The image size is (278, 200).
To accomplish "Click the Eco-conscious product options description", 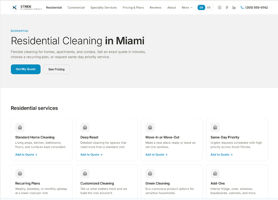I will [x=169, y=191].
